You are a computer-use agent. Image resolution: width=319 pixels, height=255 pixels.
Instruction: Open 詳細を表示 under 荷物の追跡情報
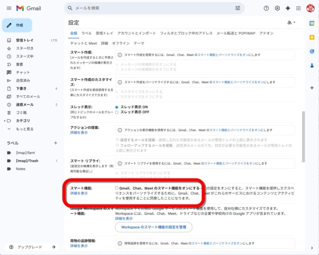[79, 246]
